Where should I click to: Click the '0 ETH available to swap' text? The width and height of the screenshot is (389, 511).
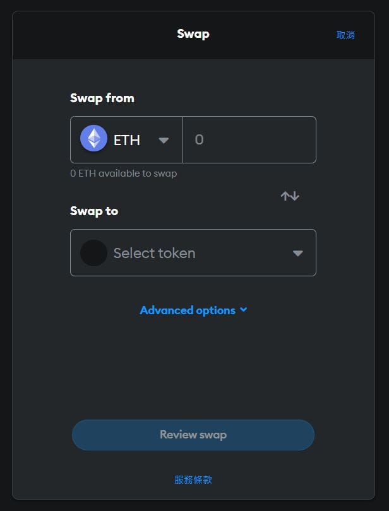point(123,173)
